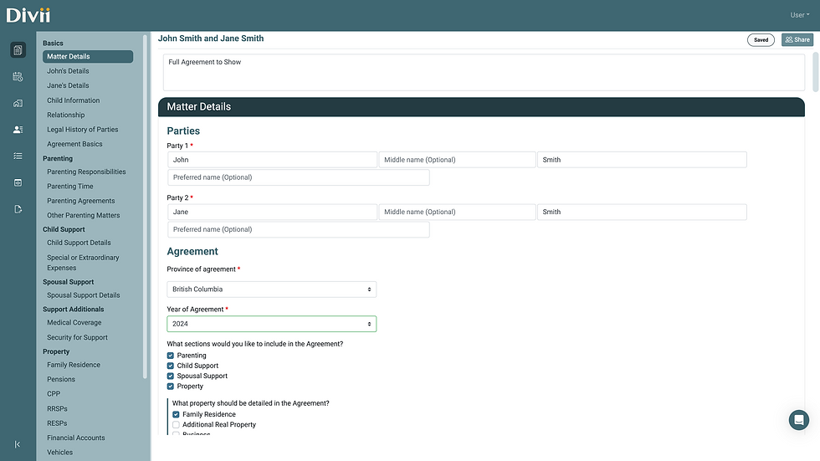Click the Saved status button
Image resolution: width=820 pixels, height=461 pixels.
coord(761,39)
